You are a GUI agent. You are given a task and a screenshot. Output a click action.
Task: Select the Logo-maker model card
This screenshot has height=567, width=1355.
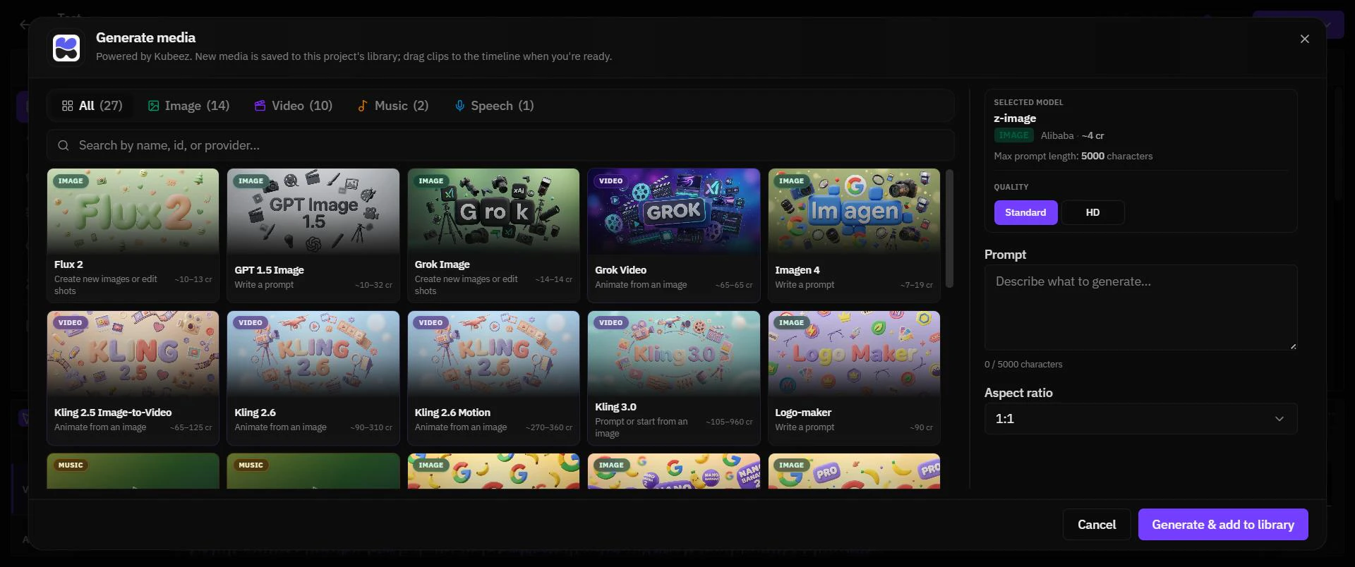tap(854, 378)
